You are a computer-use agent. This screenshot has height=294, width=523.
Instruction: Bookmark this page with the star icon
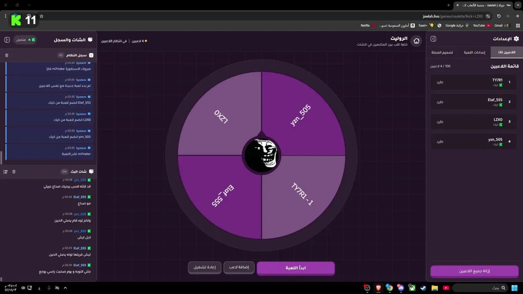coord(41,16)
